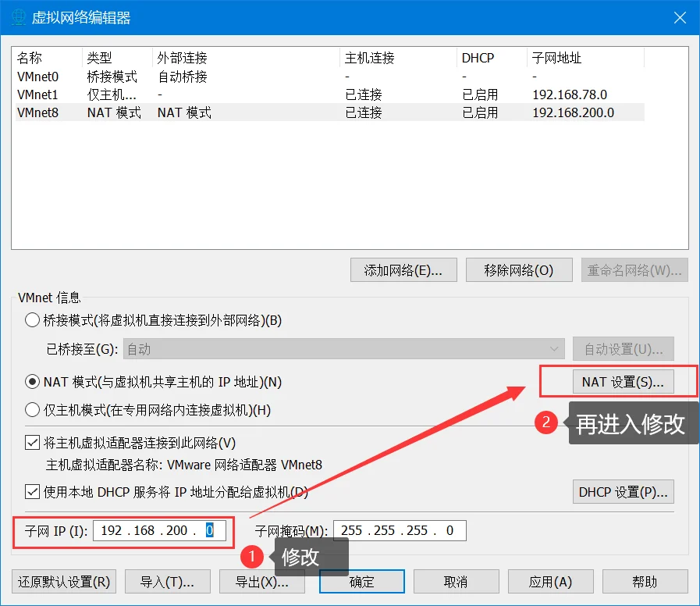Open NAT 设置 dialog
The width and height of the screenshot is (700, 606).
622,382
